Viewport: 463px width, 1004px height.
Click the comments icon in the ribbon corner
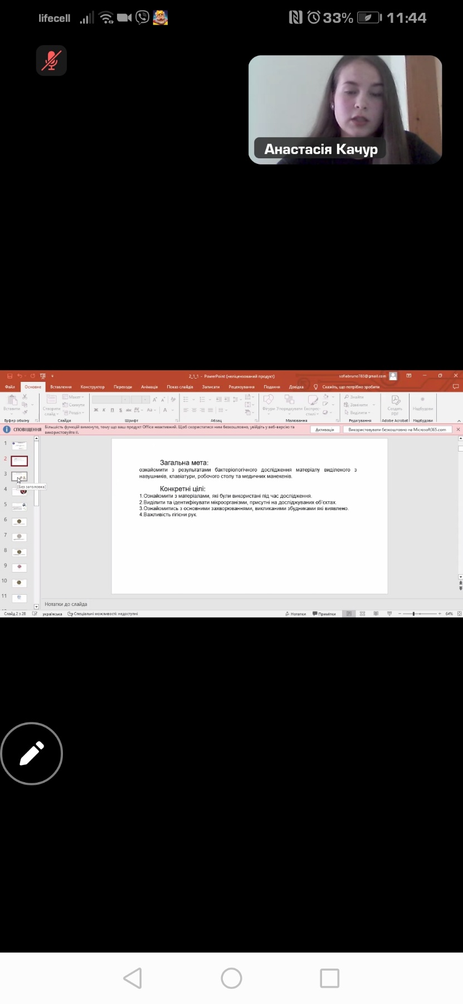(456, 387)
